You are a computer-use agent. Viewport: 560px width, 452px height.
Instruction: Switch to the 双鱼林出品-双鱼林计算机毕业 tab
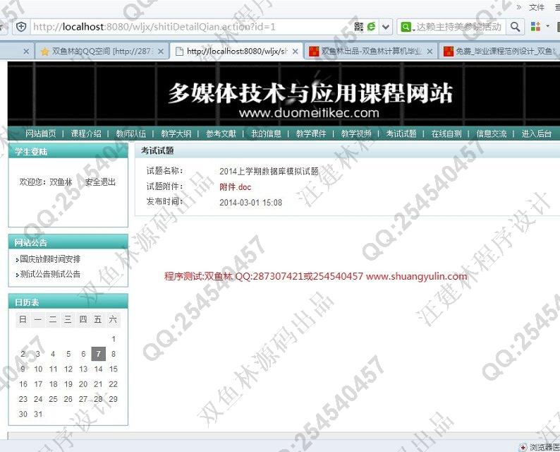tap(371, 51)
